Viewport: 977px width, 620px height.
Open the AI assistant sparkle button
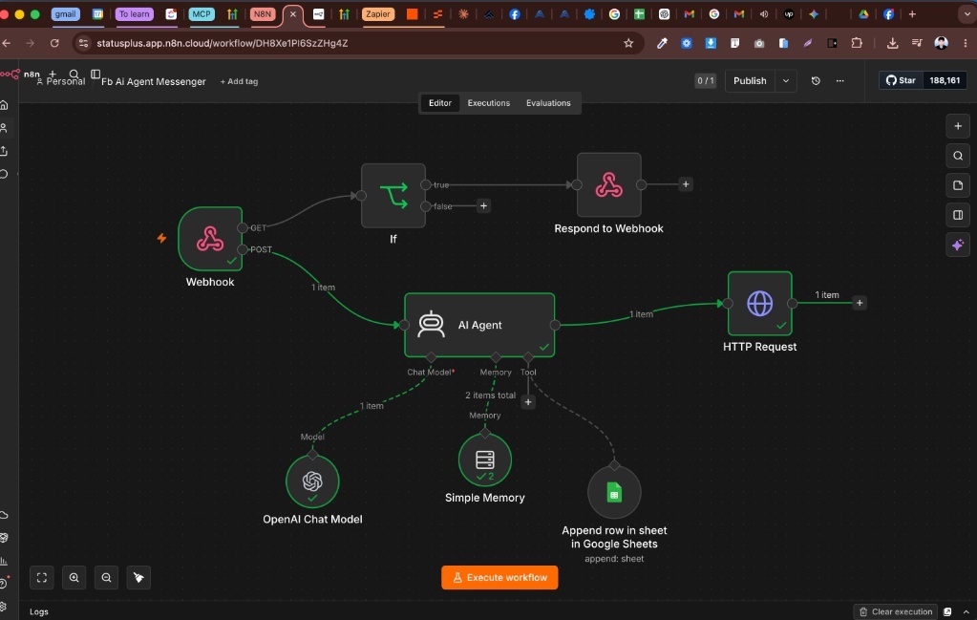(x=958, y=245)
